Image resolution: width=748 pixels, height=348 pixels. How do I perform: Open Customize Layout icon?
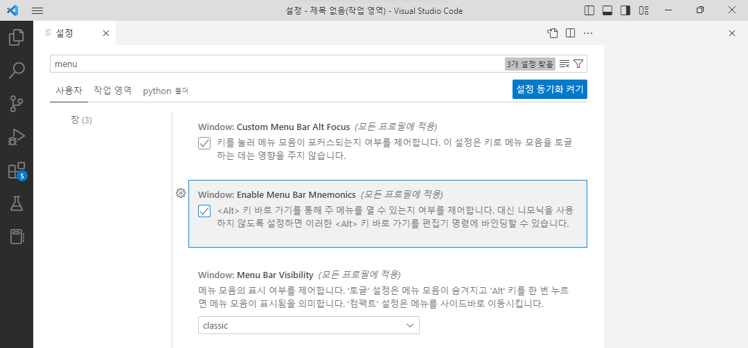(643, 10)
